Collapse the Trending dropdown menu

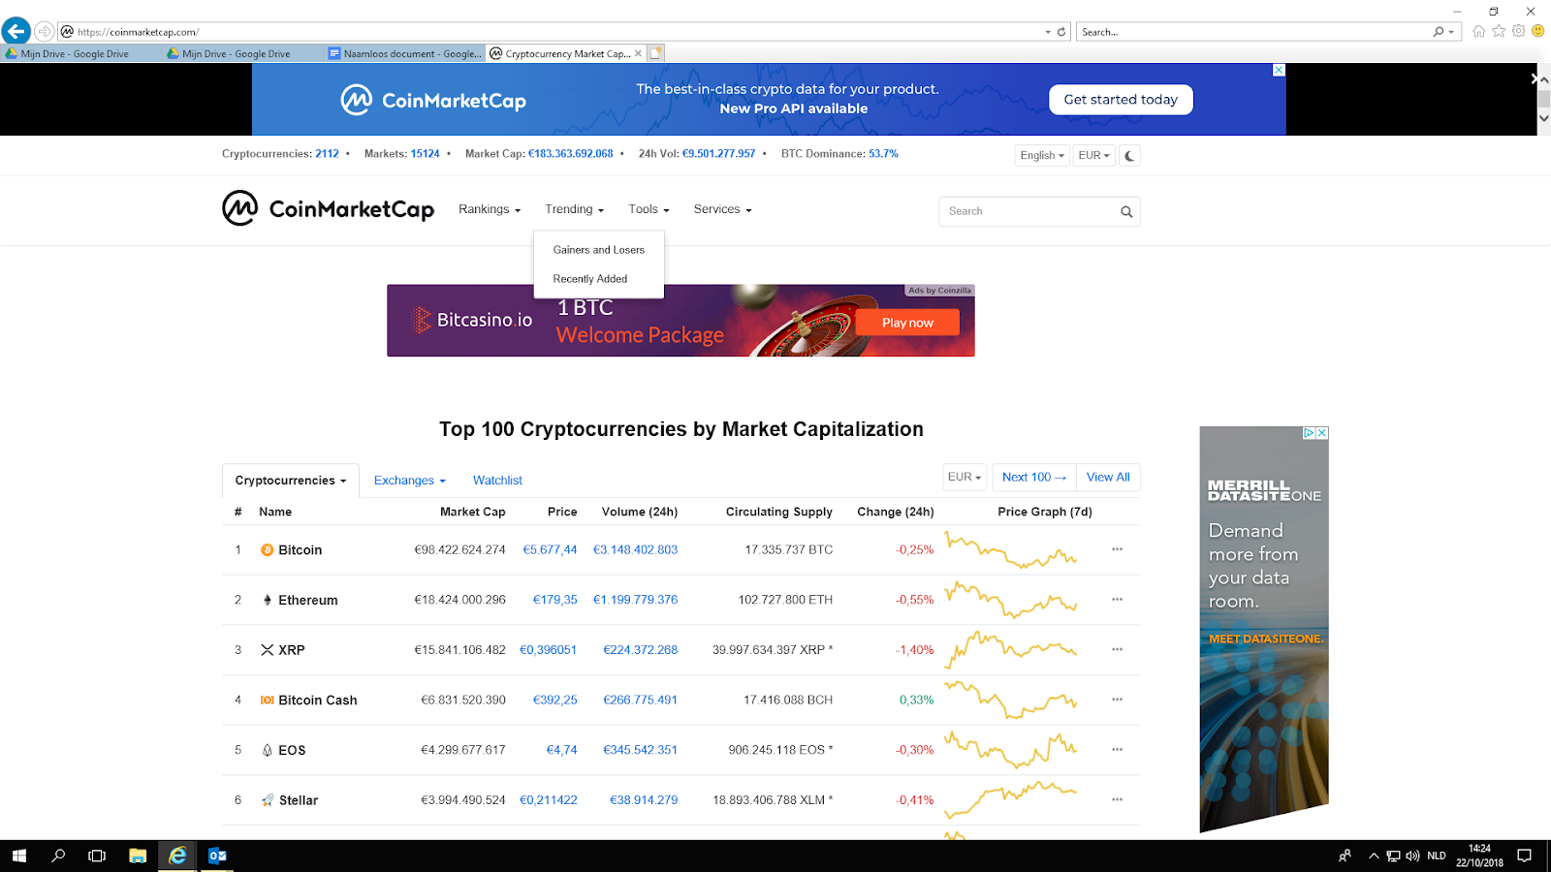coord(574,209)
